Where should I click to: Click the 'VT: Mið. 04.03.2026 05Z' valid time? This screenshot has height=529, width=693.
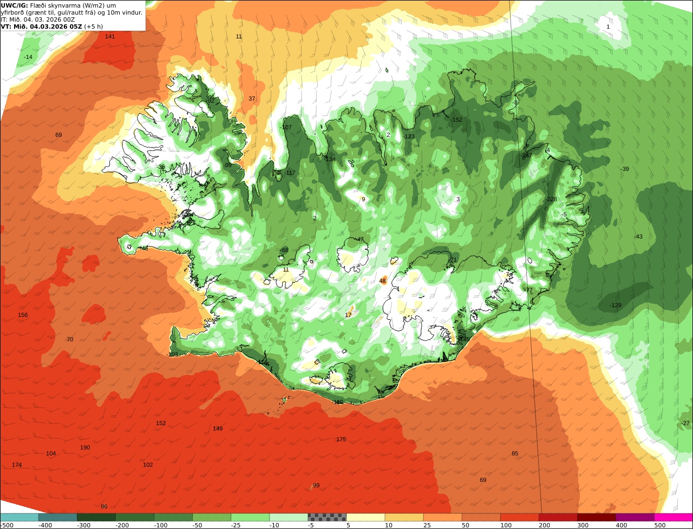[42, 27]
